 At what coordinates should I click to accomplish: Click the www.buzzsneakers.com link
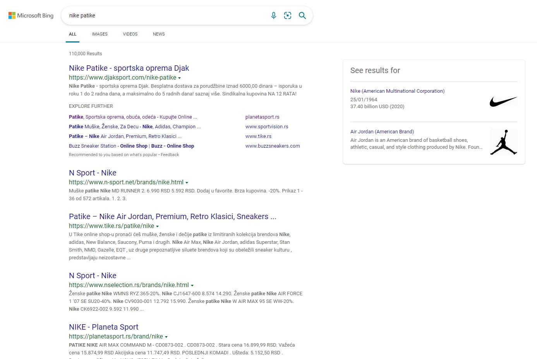point(273,146)
